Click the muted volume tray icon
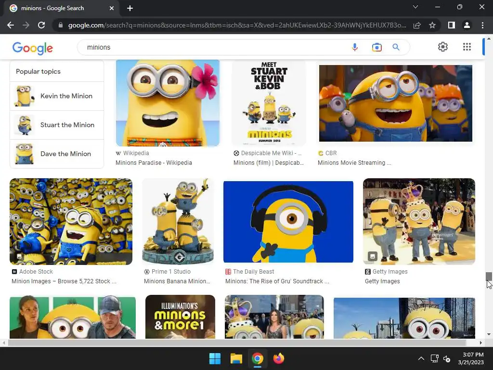Image resolution: width=493 pixels, height=370 pixels. point(447,358)
